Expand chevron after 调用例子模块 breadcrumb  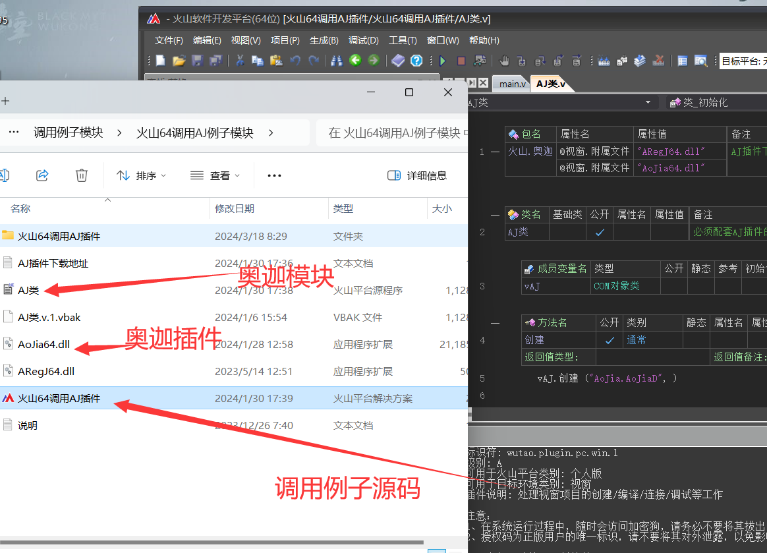point(119,132)
